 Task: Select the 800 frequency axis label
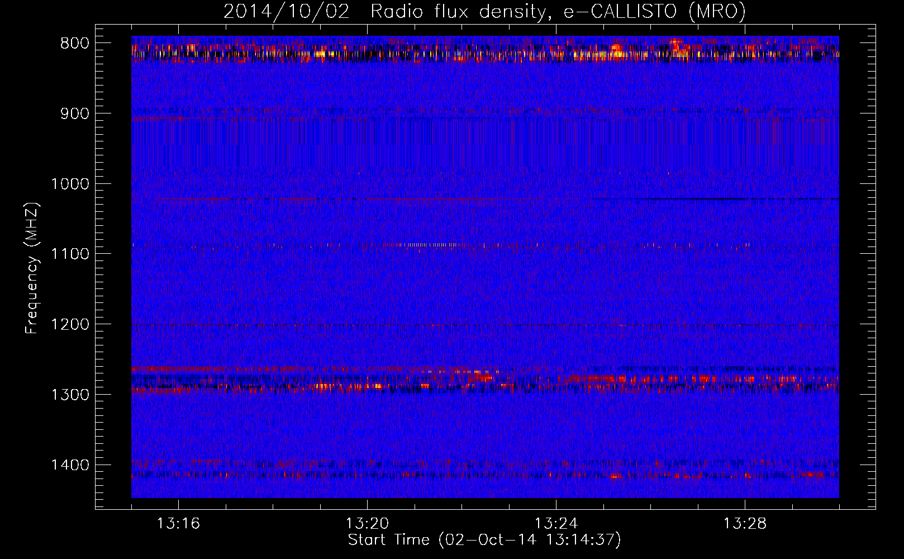(75, 44)
